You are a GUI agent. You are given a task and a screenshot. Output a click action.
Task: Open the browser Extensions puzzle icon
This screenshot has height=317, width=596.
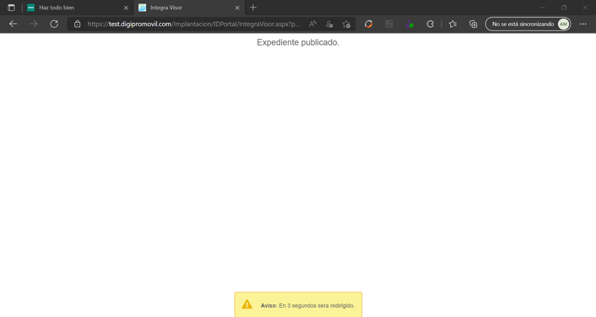coord(430,24)
